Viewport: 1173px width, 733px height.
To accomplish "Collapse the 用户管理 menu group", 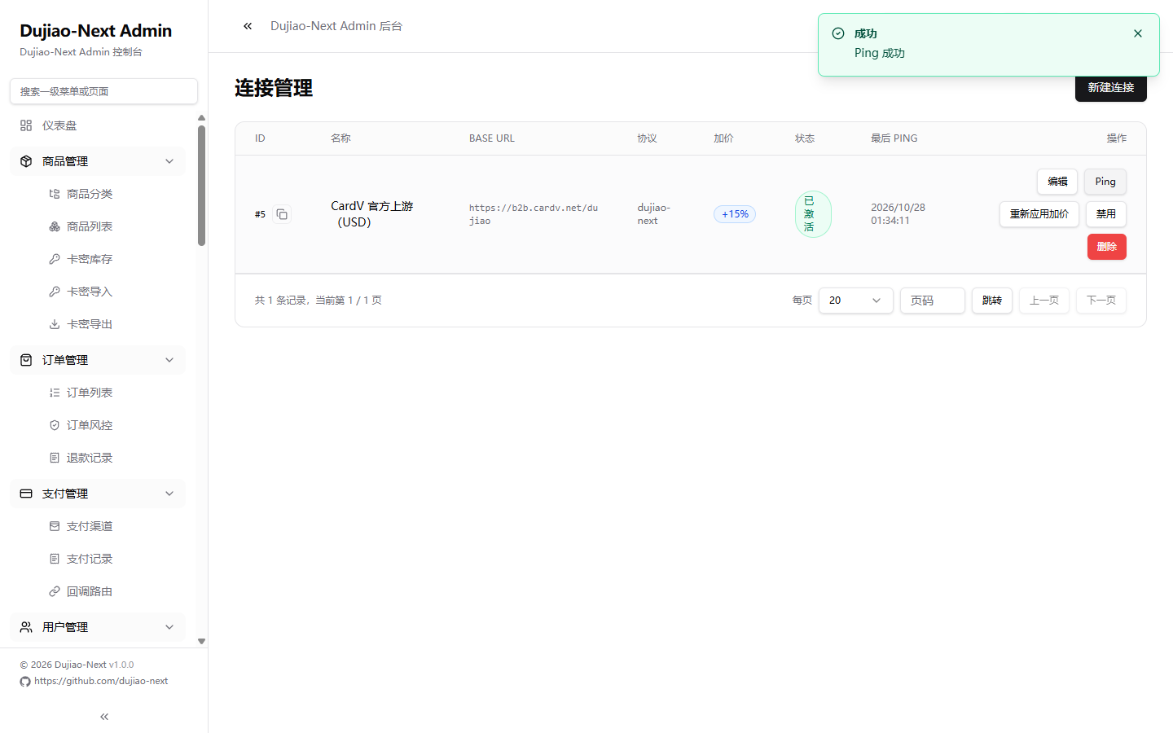I will point(169,627).
